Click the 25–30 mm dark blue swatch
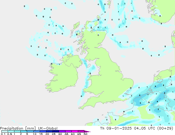This screenshot has width=175, height=135. (x=56, y=131)
